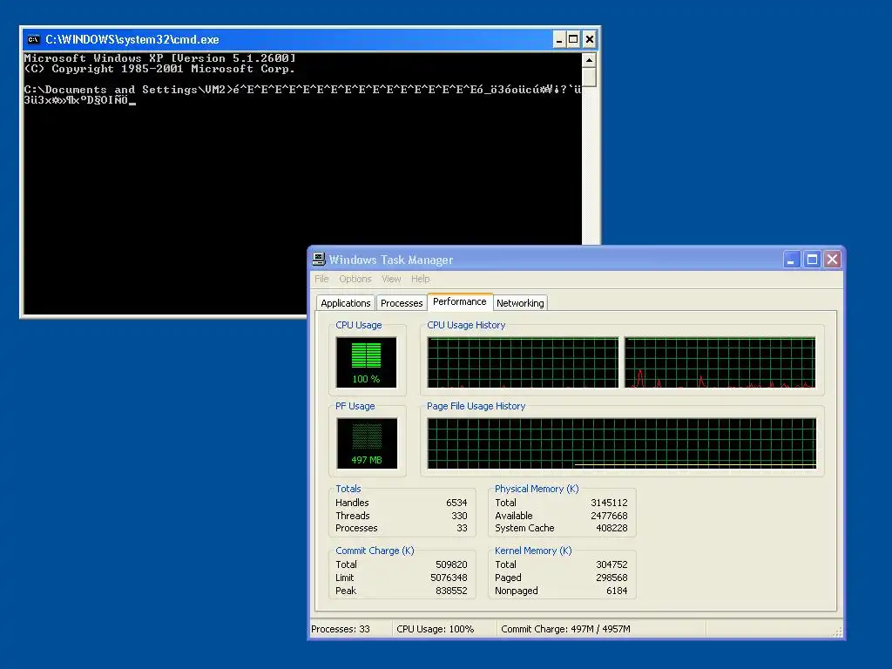Click the Totals group heading

pos(348,489)
